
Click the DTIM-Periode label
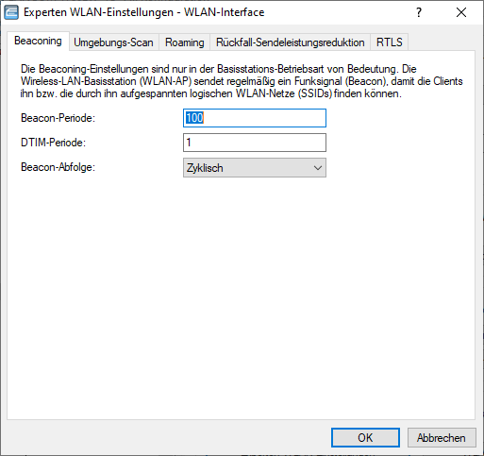(53, 143)
